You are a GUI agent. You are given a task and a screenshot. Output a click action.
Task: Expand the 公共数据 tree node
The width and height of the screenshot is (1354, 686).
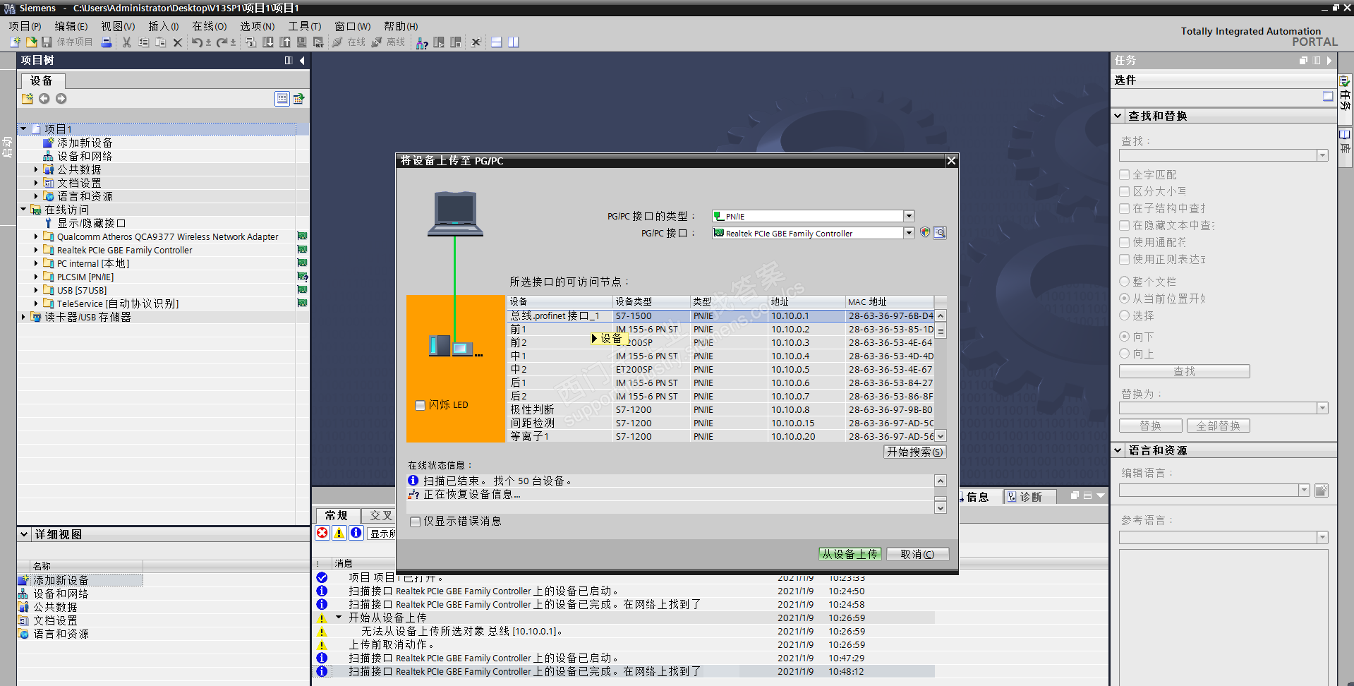click(36, 169)
